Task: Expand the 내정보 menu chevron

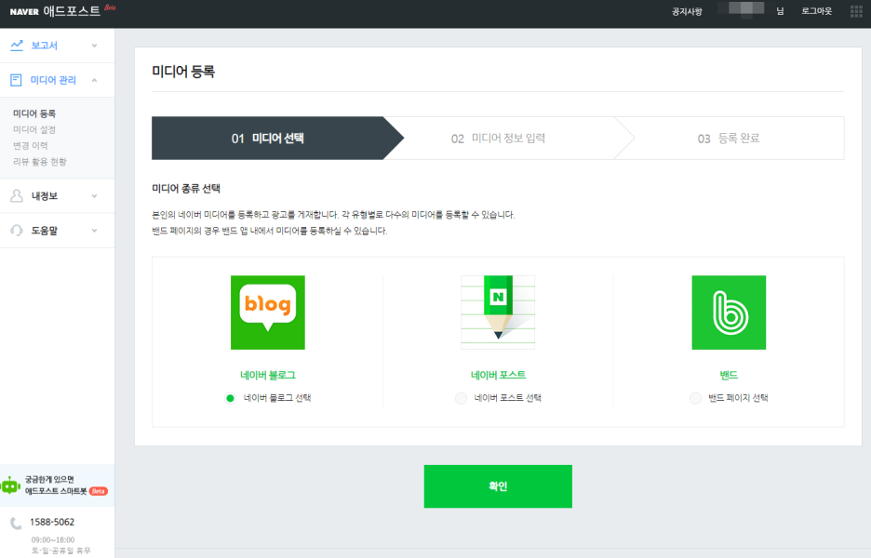Action: coord(94,196)
